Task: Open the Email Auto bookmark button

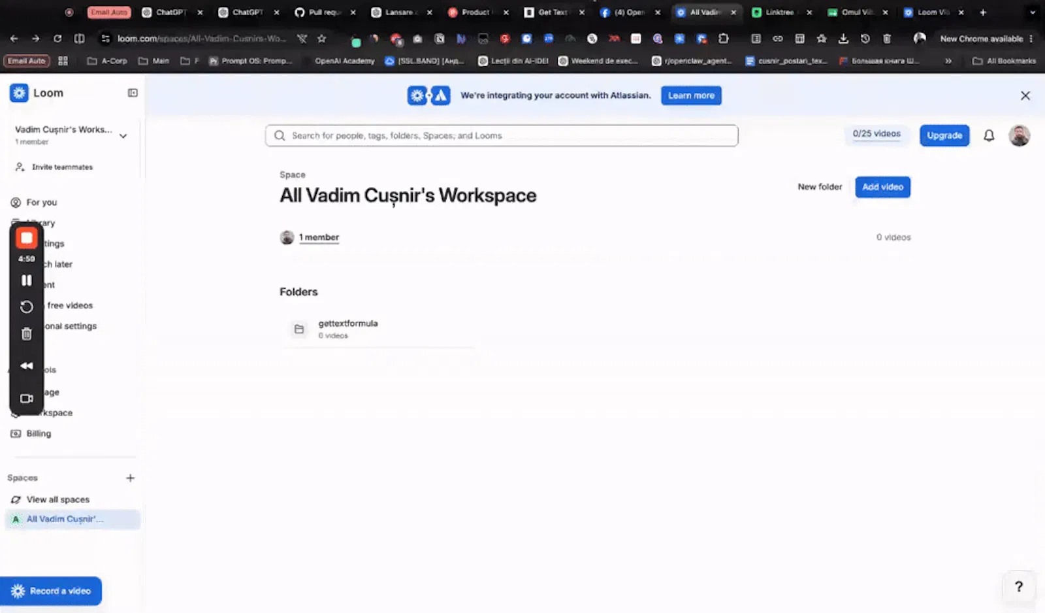Action: (x=27, y=61)
